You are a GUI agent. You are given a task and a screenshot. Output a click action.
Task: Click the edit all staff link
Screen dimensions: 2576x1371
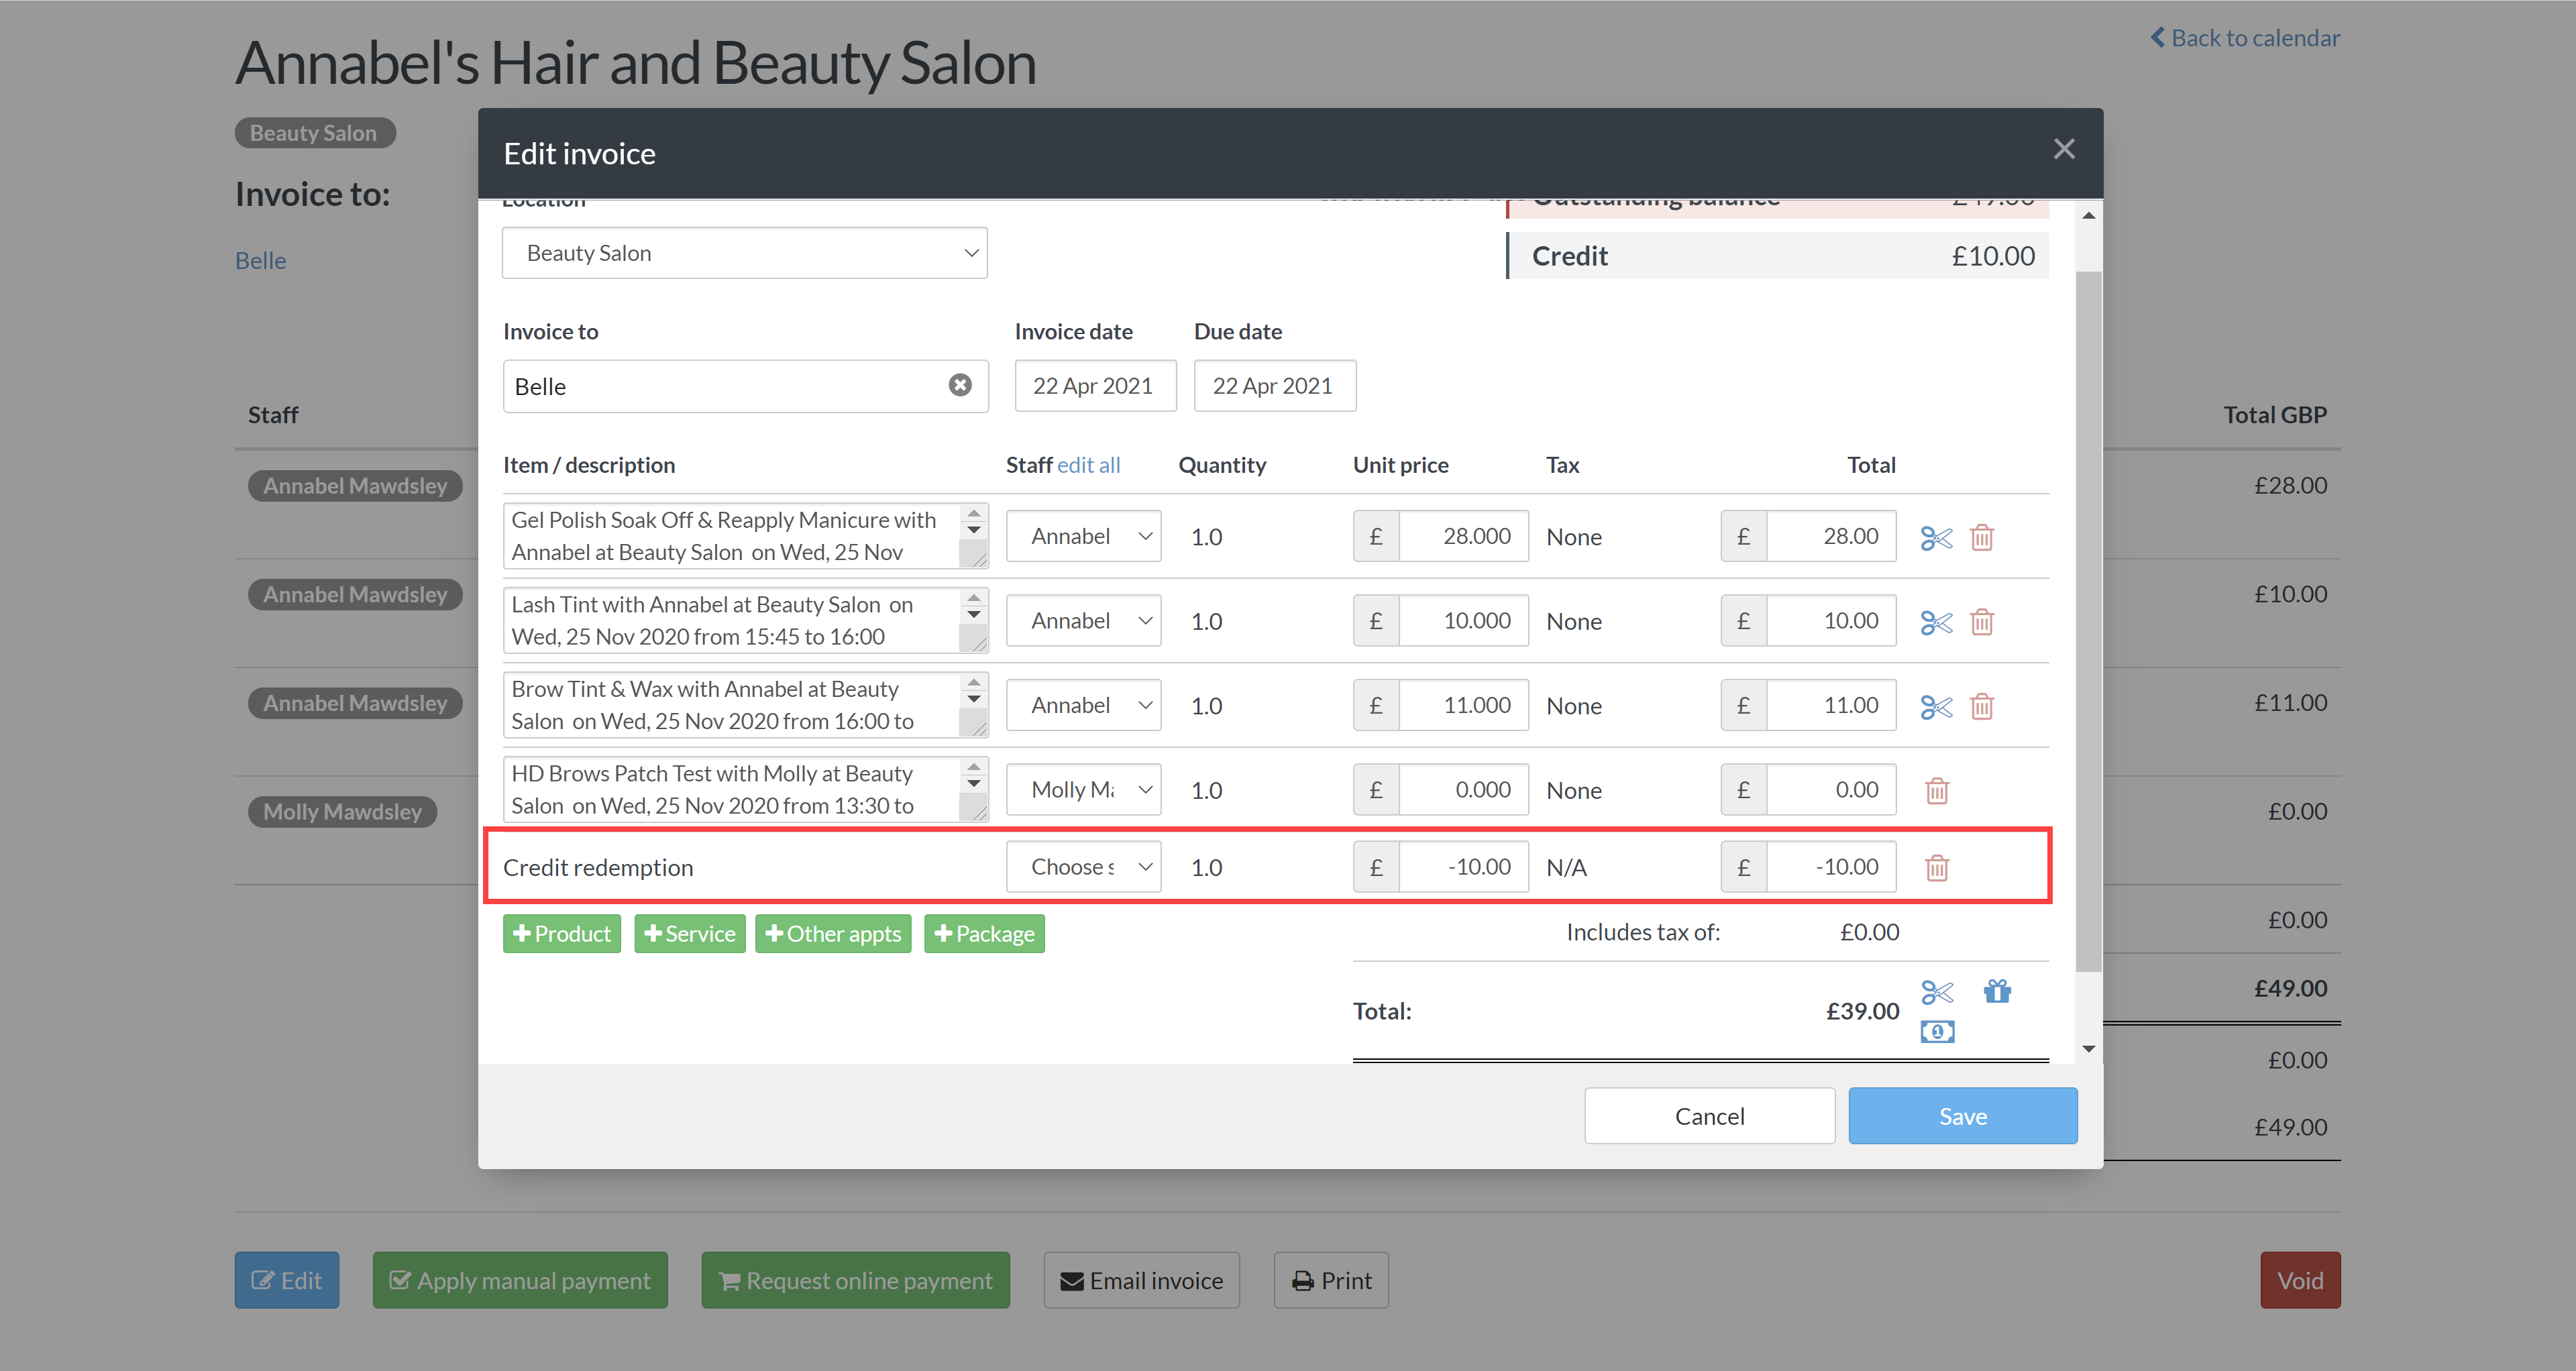point(1088,465)
